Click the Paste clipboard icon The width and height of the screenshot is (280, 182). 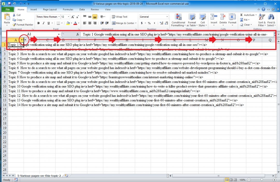click(x=7, y=17)
